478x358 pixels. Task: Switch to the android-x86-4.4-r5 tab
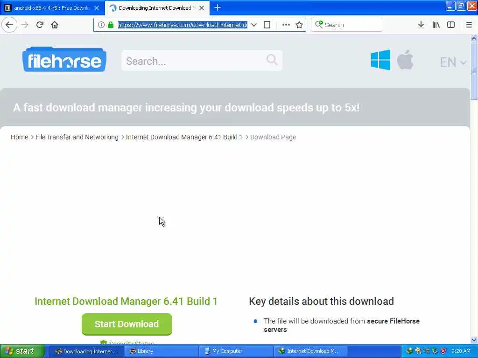click(52, 8)
